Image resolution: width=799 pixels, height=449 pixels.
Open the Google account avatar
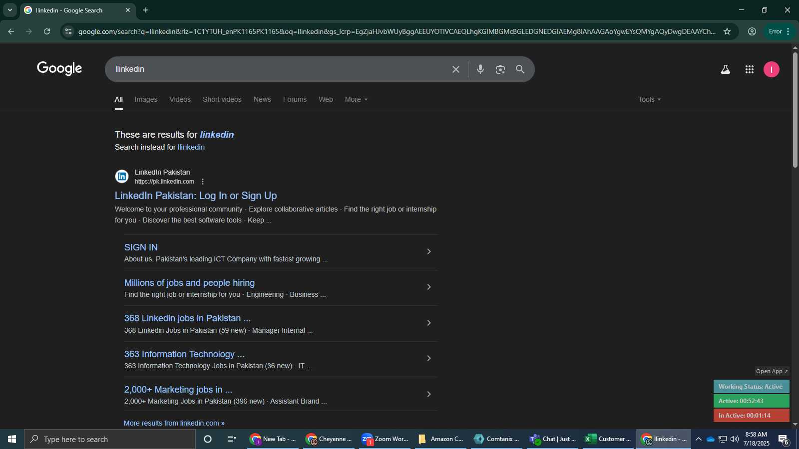pos(771,69)
